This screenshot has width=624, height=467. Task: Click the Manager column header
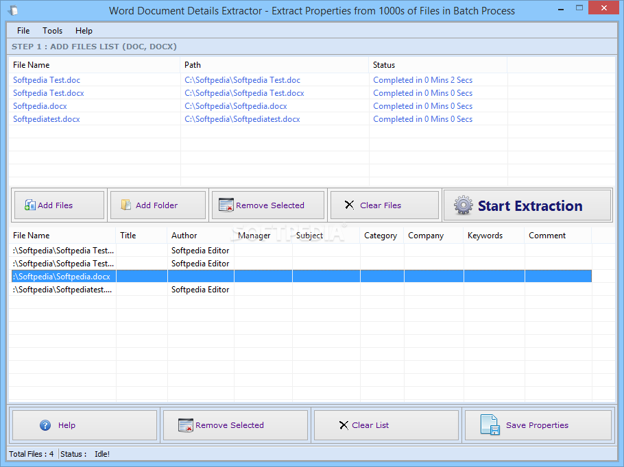[x=263, y=236]
